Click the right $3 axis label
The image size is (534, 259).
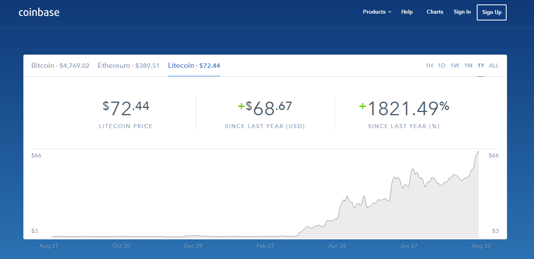tap(495, 231)
